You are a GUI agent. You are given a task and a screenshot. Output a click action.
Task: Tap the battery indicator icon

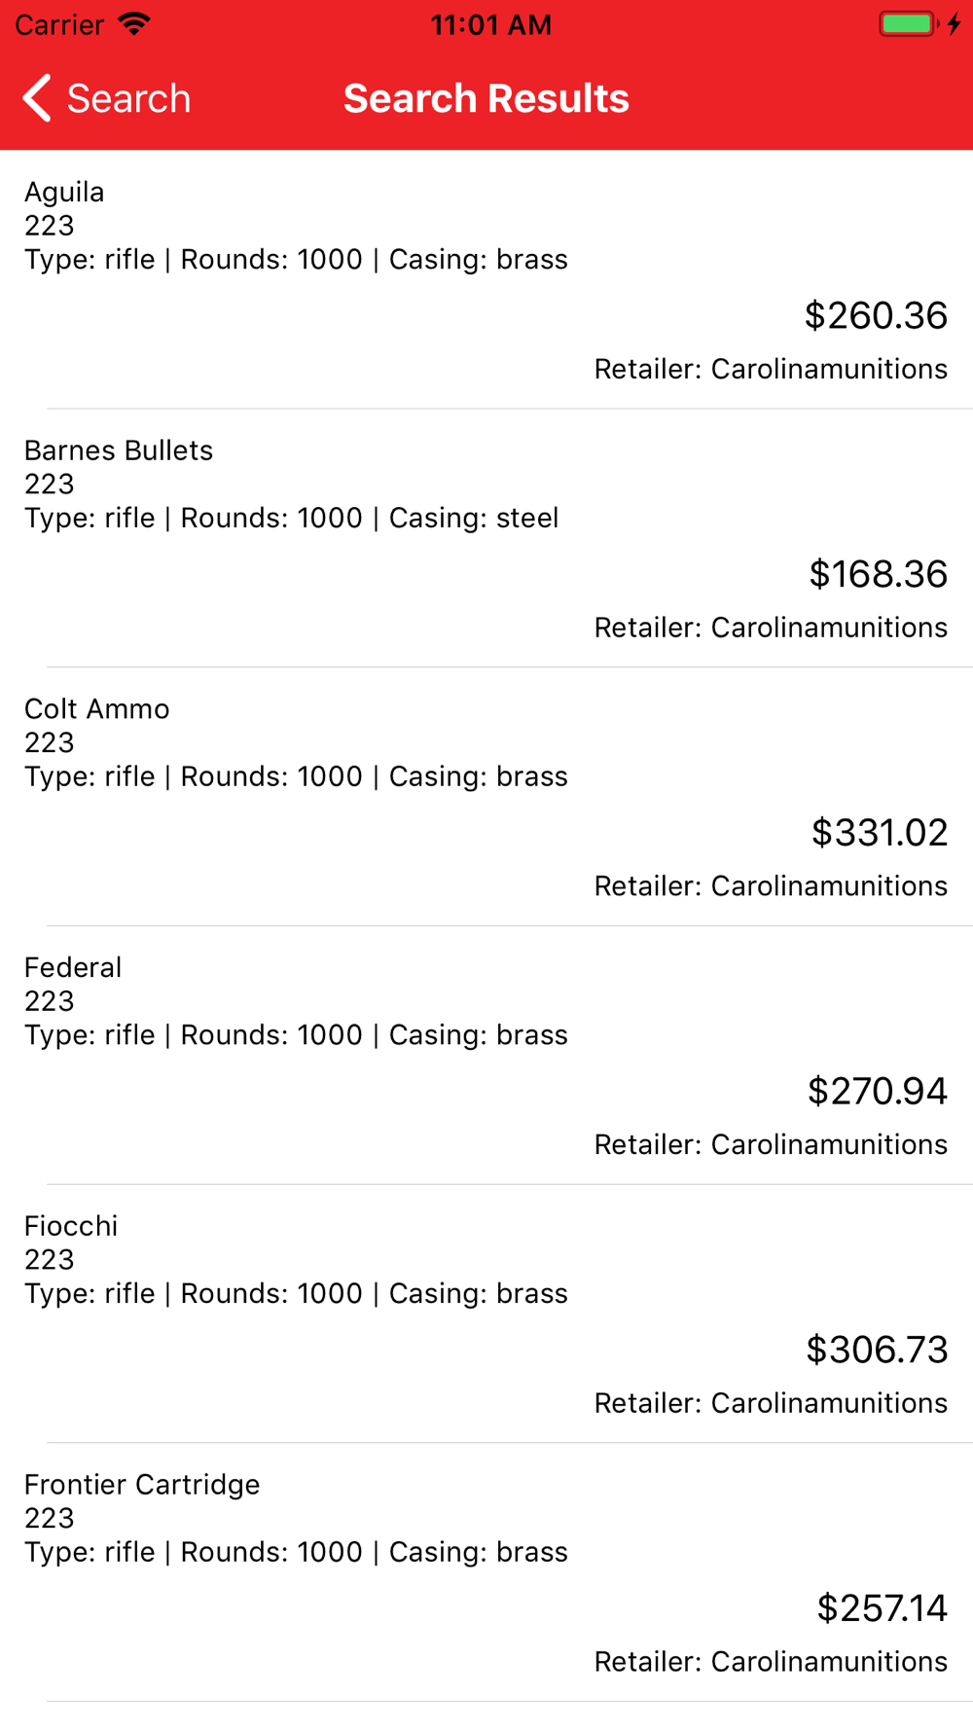pos(909,24)
